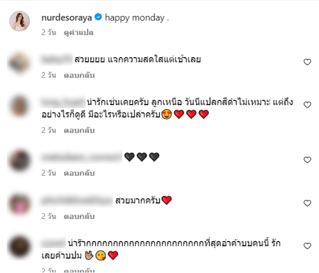Viewport: 319px width, 273px height.
Task: Reply to the black hearts comment
Action: (x=79, y=173)
